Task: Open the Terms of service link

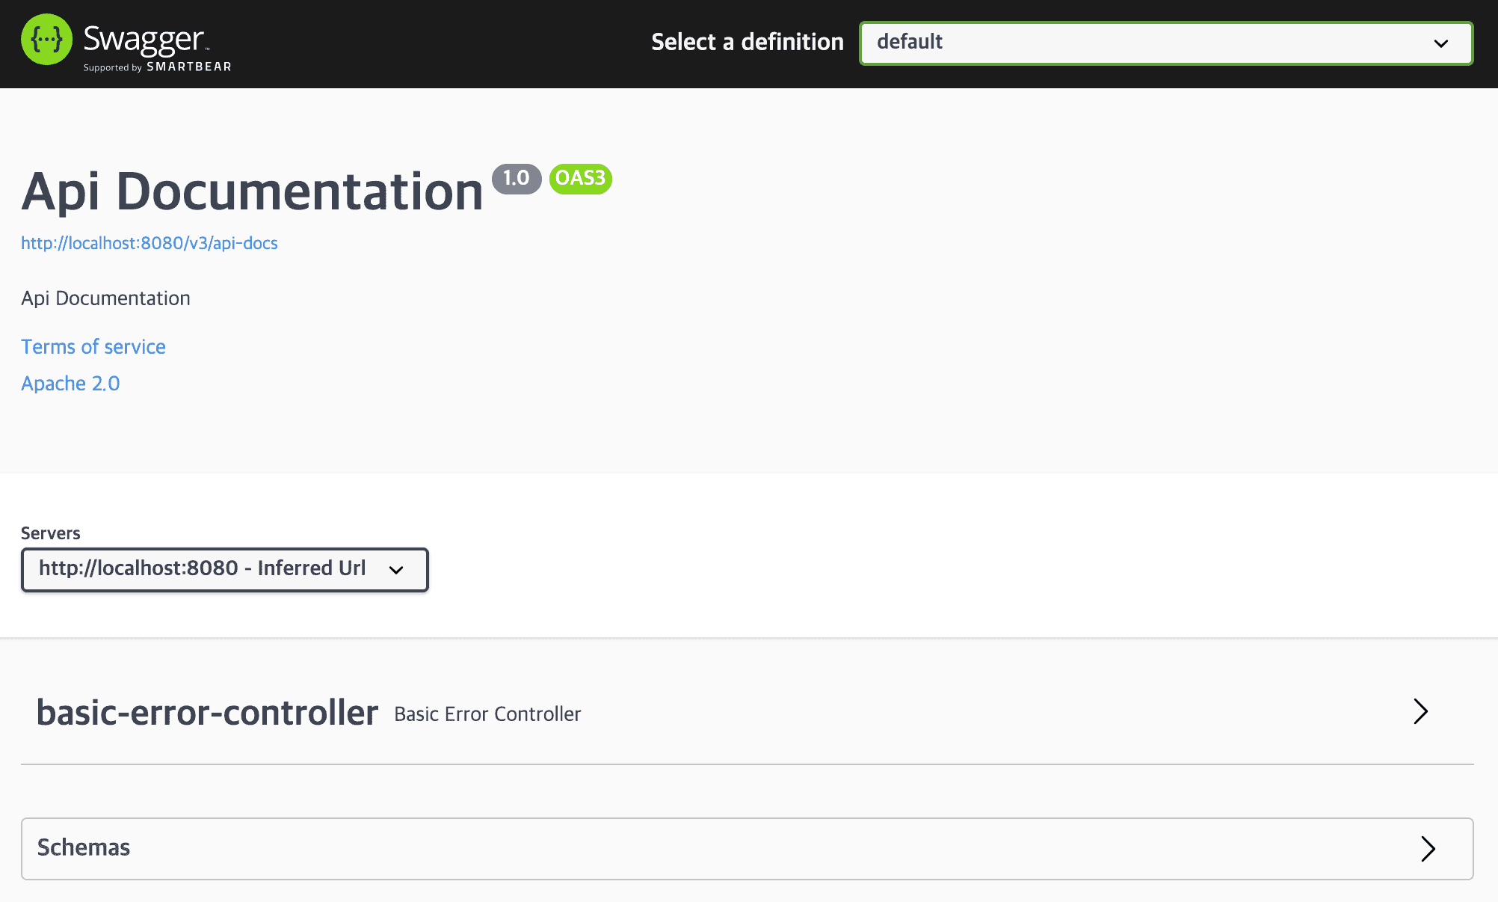Action: 93,347
